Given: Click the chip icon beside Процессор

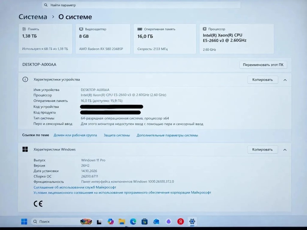Looking at the screenshot, I should point(204,29).
